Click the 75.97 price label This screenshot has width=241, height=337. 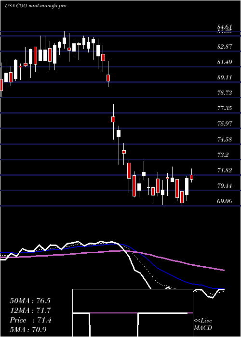[x=225, y=124]
